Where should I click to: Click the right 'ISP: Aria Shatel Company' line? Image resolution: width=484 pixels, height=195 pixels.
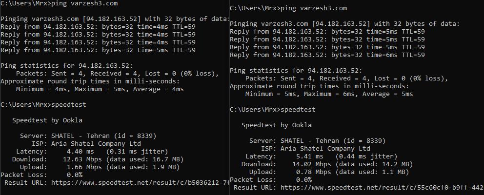click(x=316, y=148)
